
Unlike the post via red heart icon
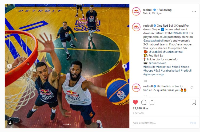(135, 102)
